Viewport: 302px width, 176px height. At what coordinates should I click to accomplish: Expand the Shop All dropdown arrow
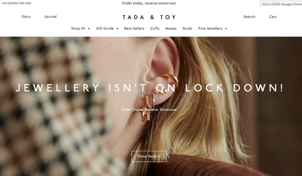click(x=89, y=29)
